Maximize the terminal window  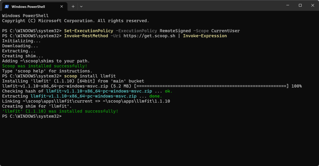point(300,5)
